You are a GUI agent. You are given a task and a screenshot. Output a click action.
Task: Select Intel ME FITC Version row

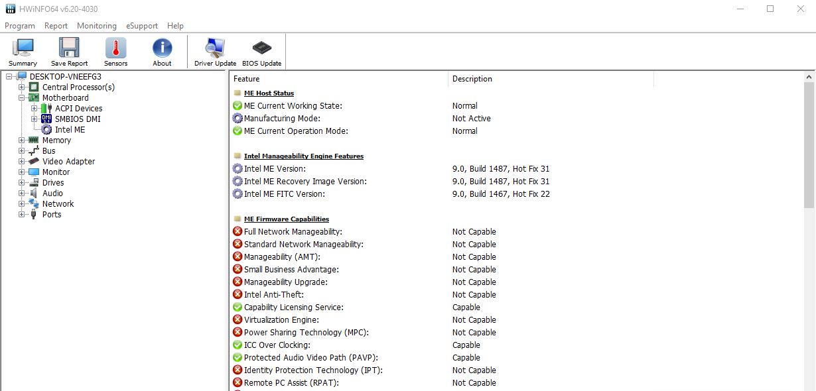(x=442, y=194)
